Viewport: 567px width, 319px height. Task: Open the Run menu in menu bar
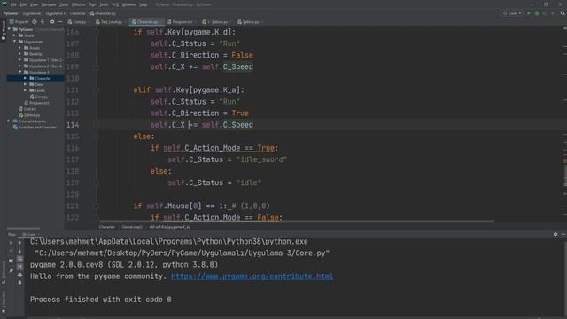click(x=92, y=4)
